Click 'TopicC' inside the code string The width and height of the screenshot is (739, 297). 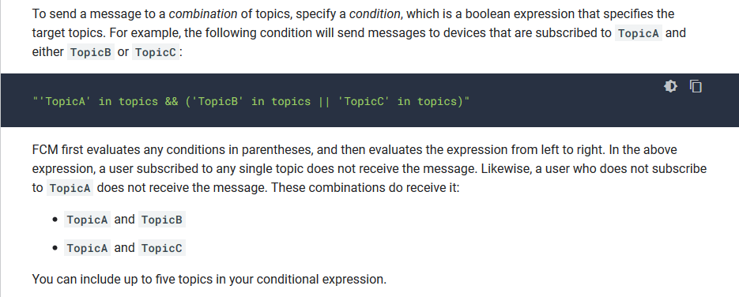tap(364, 101)
